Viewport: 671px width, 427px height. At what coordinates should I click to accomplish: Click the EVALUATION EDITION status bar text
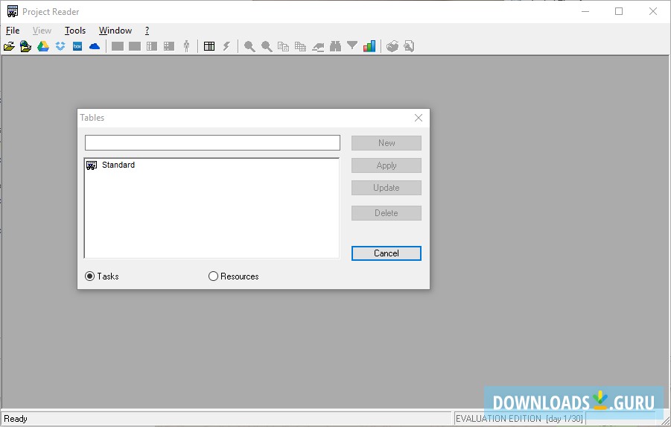(519, 419)
